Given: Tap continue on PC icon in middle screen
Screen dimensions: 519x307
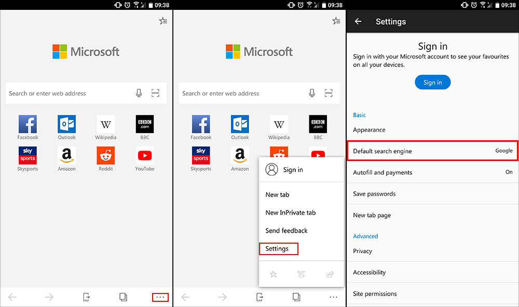Looking at the screenshot, I should click(x=259, y=297).
